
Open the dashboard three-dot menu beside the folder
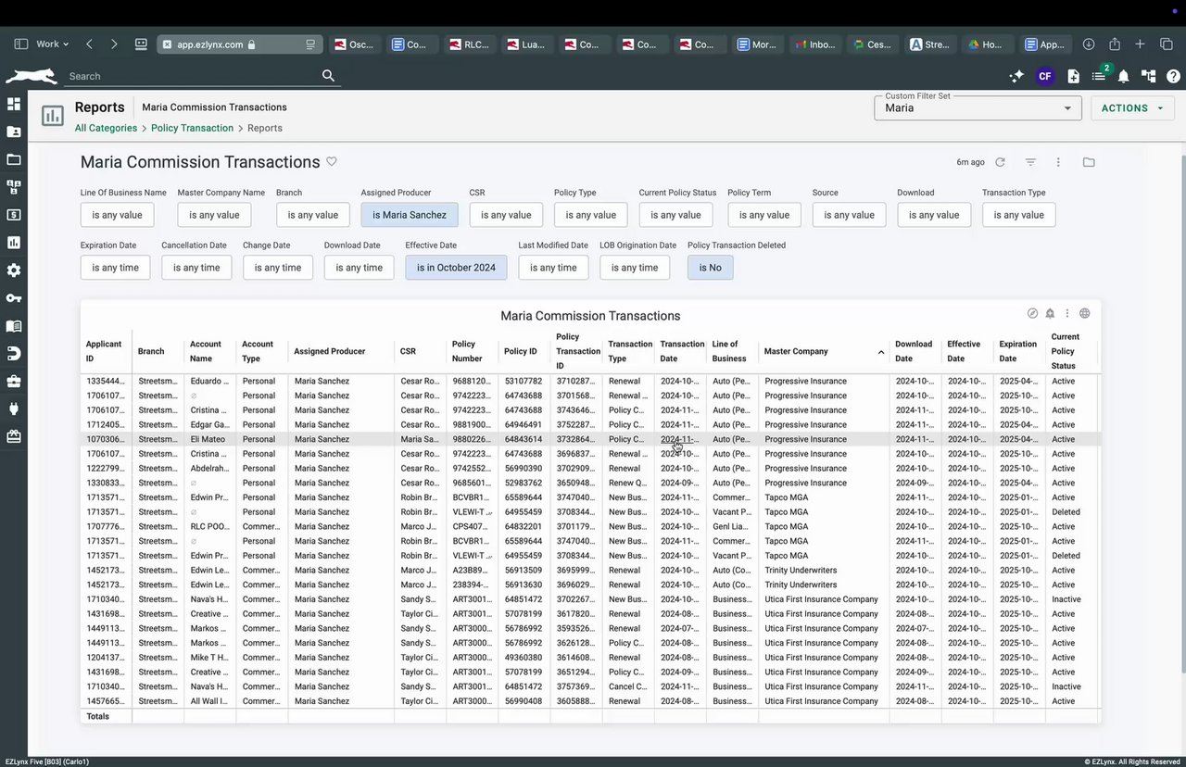1058,162
